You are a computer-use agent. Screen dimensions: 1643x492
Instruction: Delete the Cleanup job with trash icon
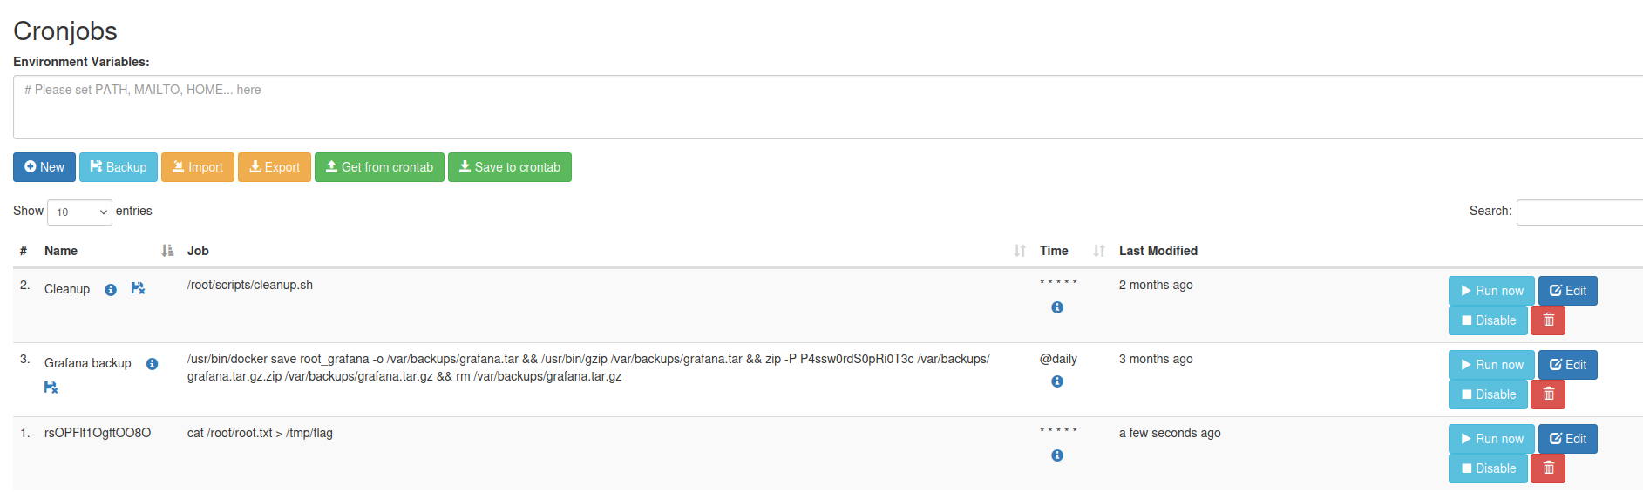tap(1548, 320)
